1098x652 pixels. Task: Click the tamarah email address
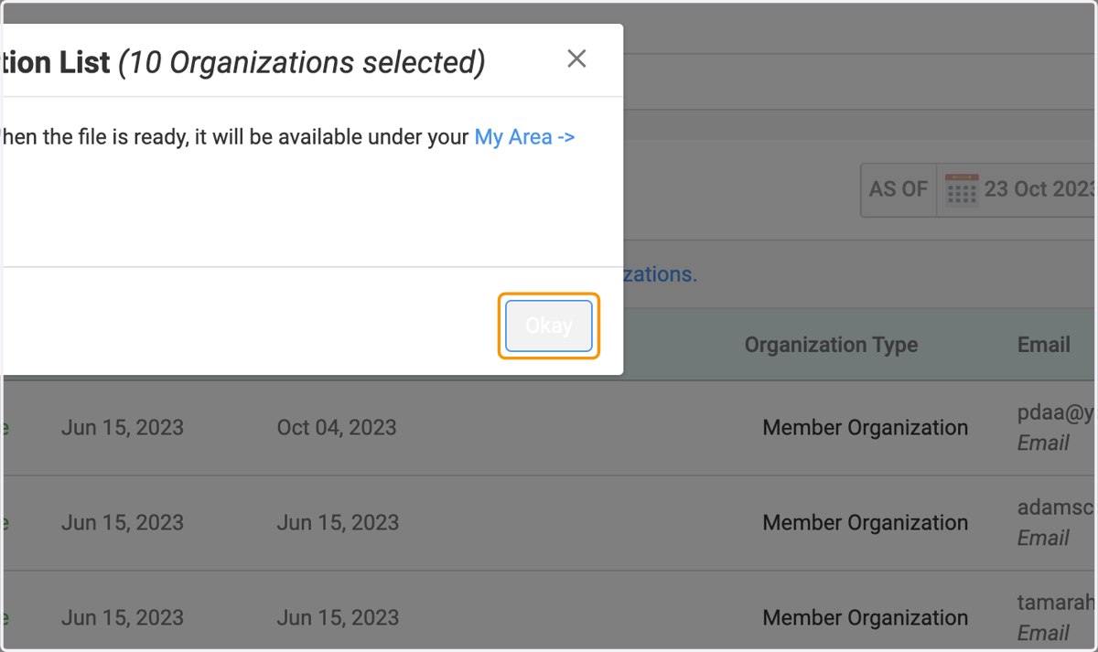(x=1057, y=604)
